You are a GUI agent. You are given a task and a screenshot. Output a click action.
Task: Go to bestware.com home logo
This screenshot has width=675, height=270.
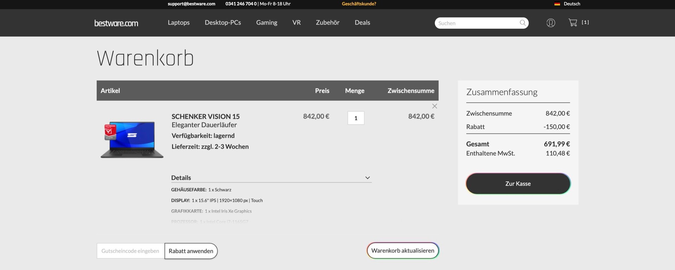pos(116,23)
